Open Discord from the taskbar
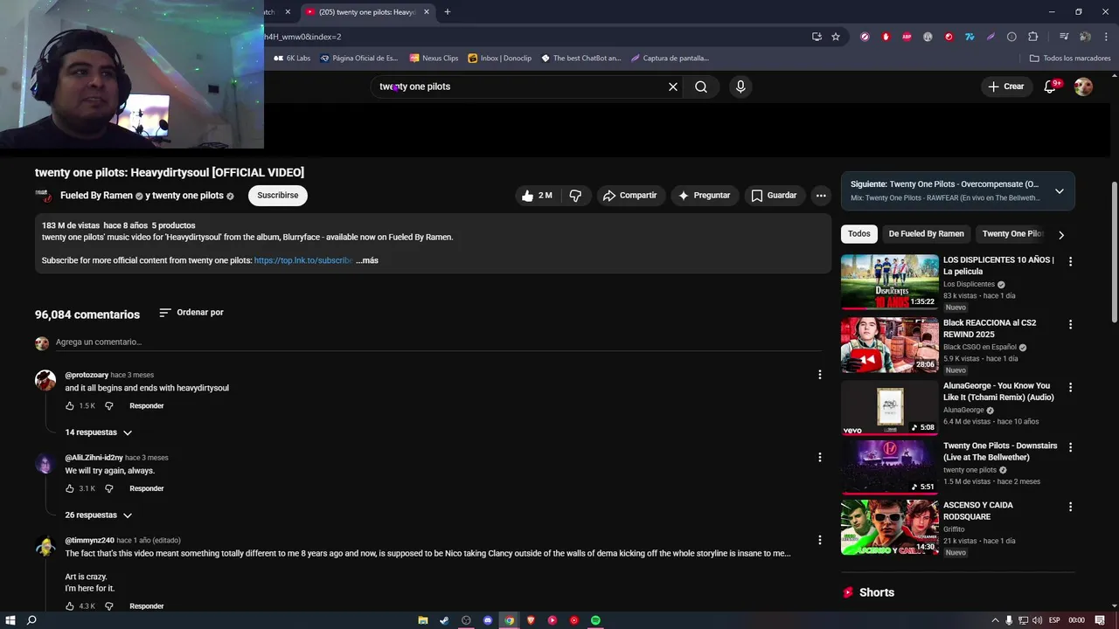 pos(488,620)
